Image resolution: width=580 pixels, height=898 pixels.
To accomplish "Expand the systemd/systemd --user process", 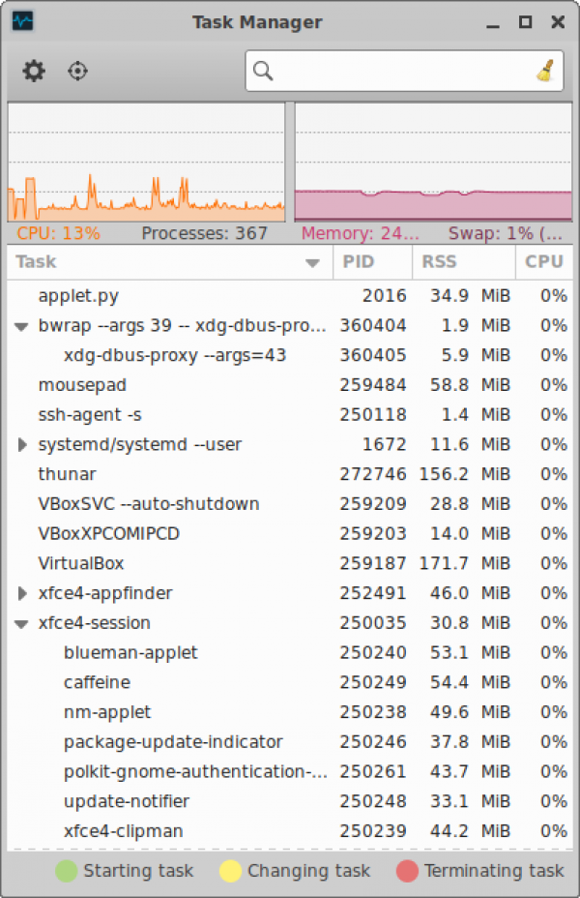I will click(22, 445).
